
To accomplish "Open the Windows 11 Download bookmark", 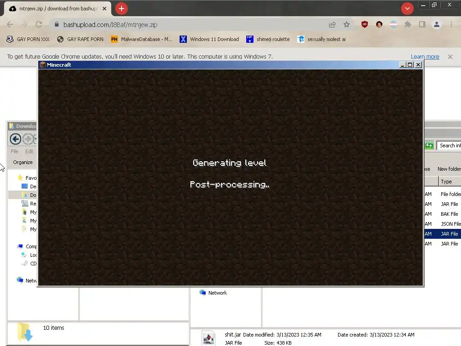I will [209, 39].
